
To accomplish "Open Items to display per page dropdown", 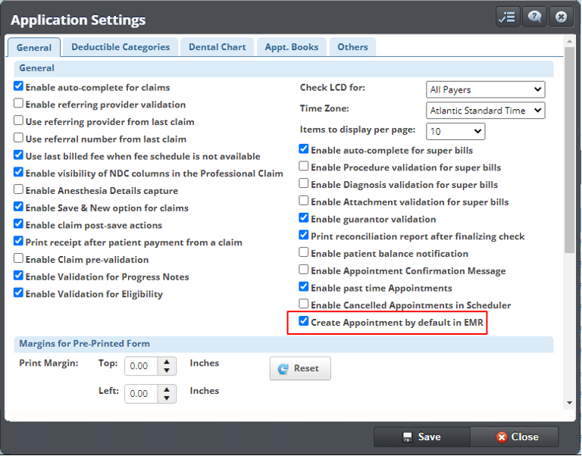I will (455, 131).
